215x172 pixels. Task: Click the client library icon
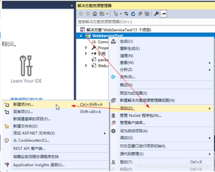(113, 123)
